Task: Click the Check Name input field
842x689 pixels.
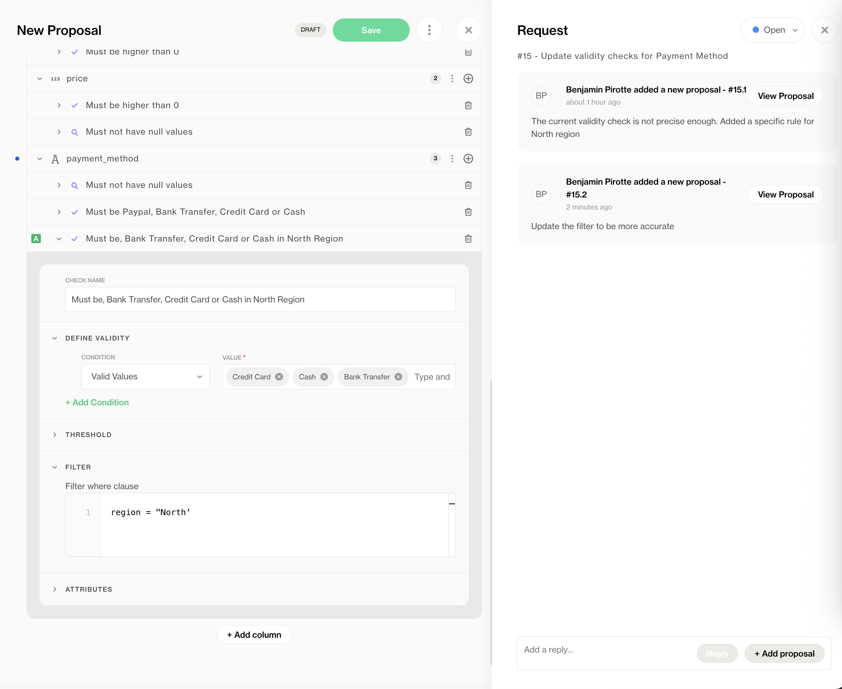Action: pos(260,300)
